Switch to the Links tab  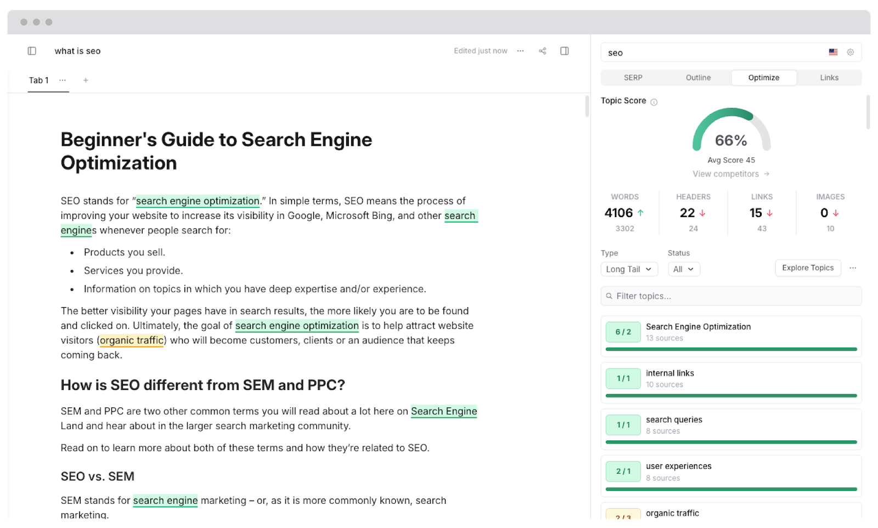point(829,77)
